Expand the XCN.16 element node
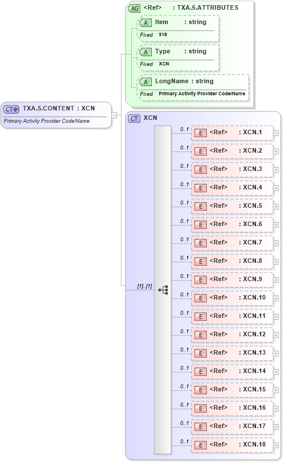 [x=276, y=409]
